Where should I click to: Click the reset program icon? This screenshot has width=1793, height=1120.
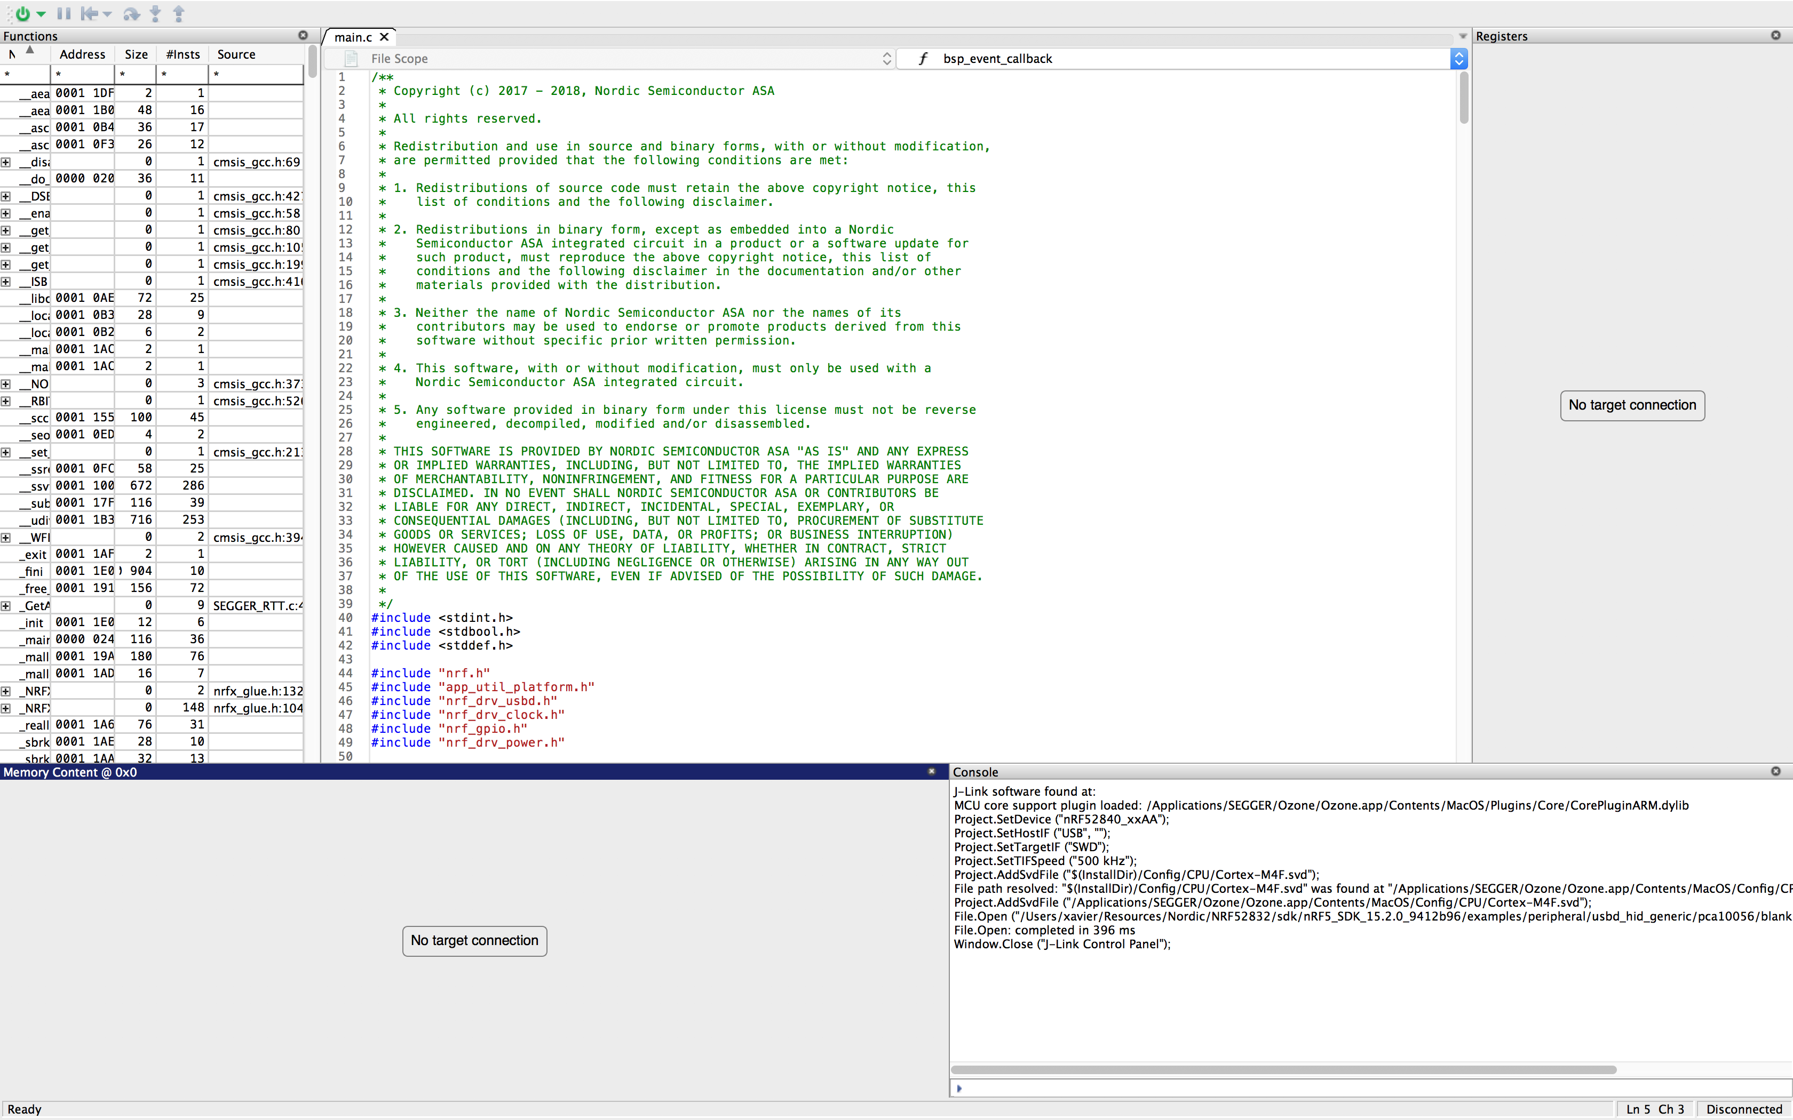pos(89,13)
